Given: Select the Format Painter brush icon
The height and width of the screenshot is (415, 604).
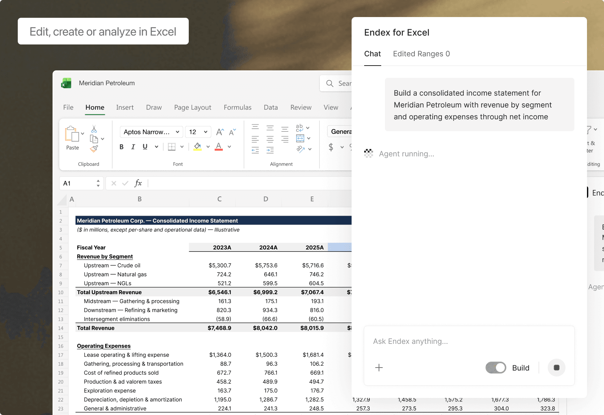Looking at the screenshot, I should tap(94, 149).
